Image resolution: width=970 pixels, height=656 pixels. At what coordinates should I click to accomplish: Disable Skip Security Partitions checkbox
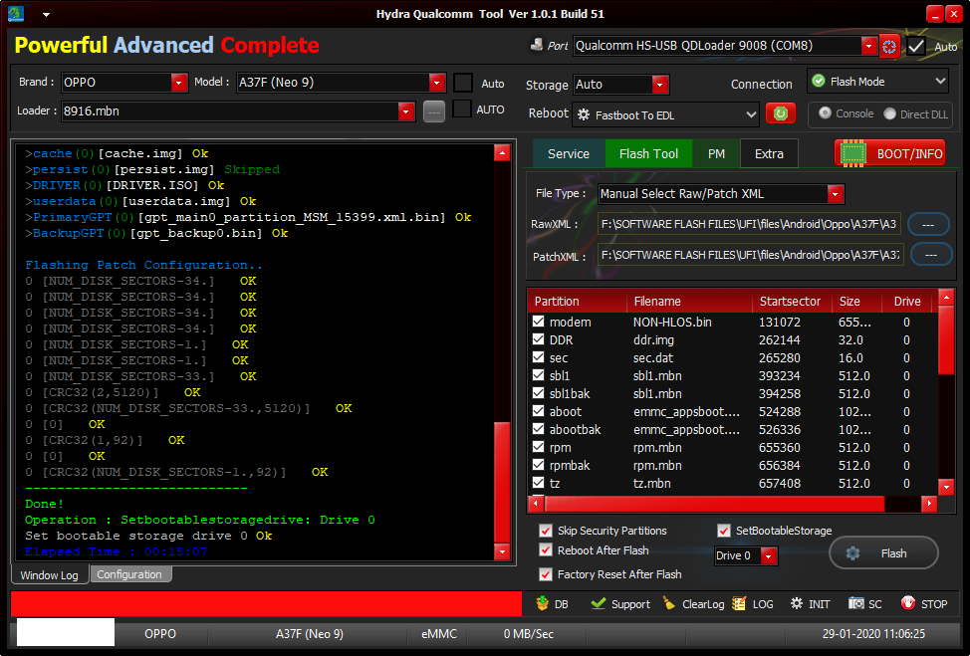click(546, 531)
